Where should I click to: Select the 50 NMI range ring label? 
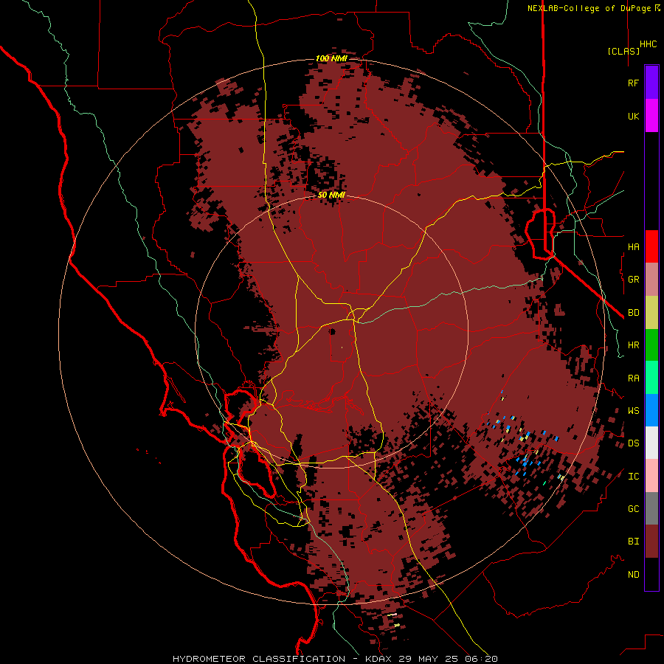[331, 195]
